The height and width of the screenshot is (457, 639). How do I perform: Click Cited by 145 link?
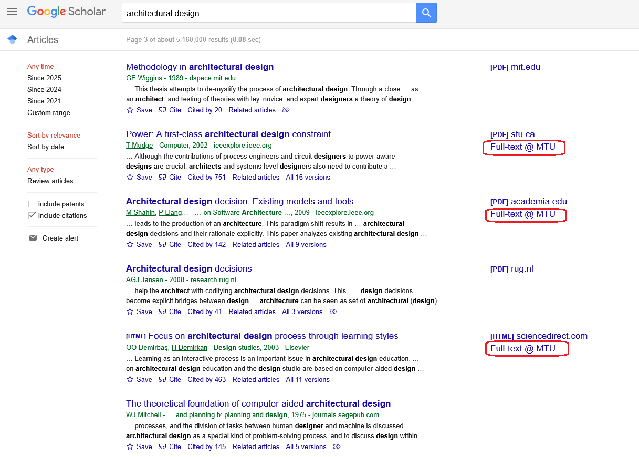[206, 446]
